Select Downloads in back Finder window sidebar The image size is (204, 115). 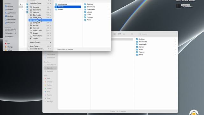[51, 57]
